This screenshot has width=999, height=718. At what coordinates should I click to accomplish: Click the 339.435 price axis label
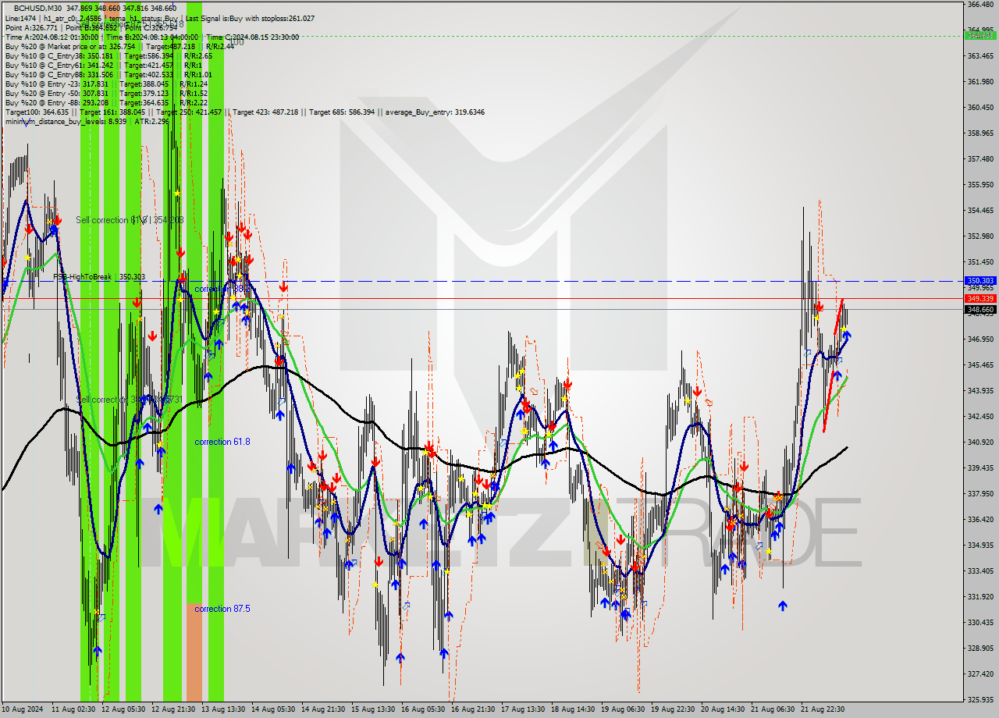(x=979, y=467)
